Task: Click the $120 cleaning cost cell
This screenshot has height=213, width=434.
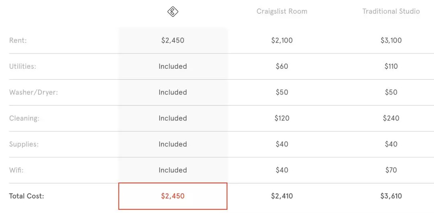Action: coord(282,118)
